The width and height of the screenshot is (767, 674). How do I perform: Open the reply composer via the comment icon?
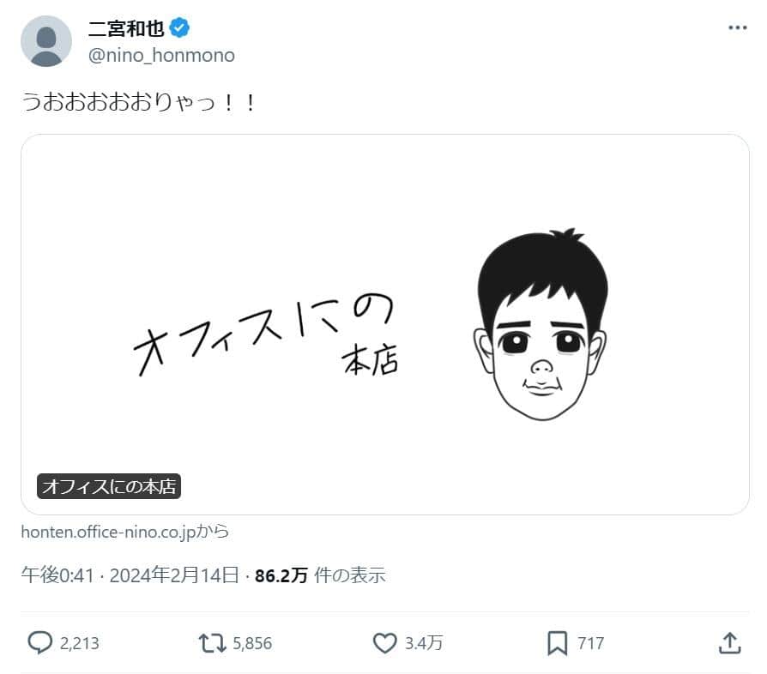point(39,642)
